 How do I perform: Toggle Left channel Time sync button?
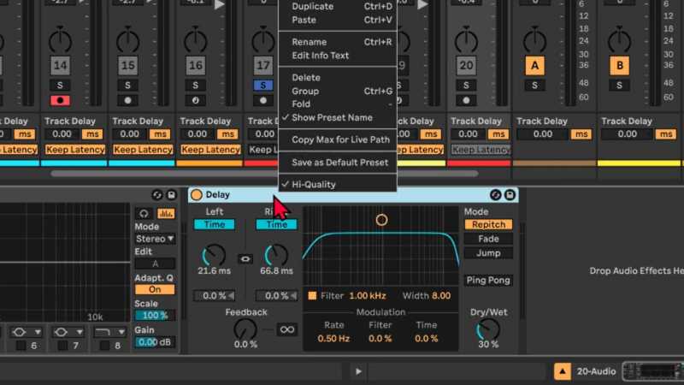215,224
